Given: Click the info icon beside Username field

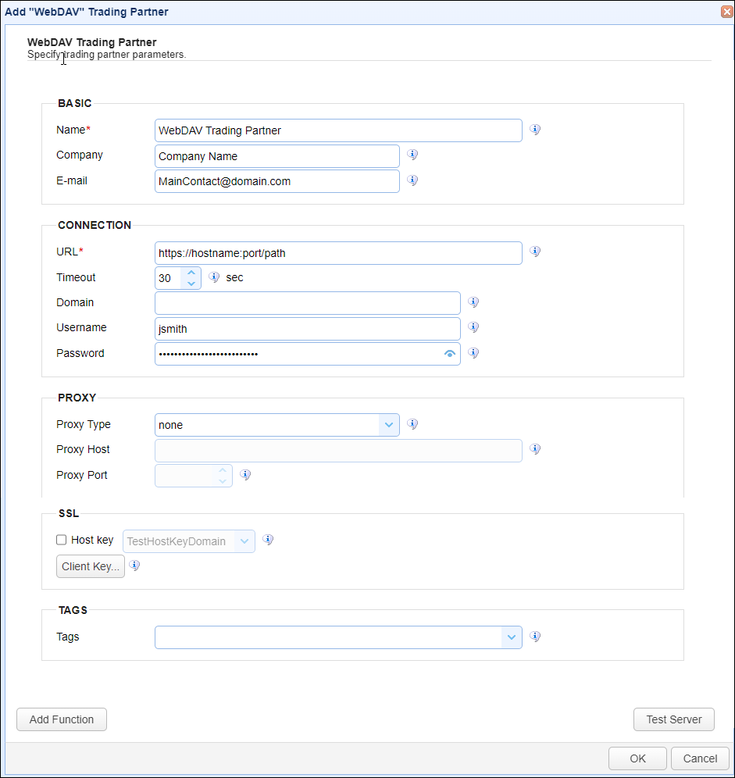Looking at the screenshot, I should click(473, 327).
